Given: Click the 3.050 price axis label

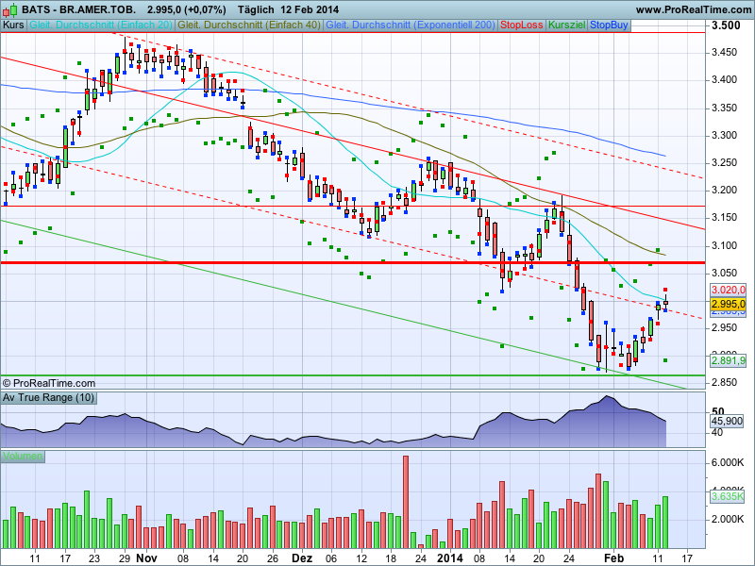Looking at the screenshot, I should [x=724, y=273].
